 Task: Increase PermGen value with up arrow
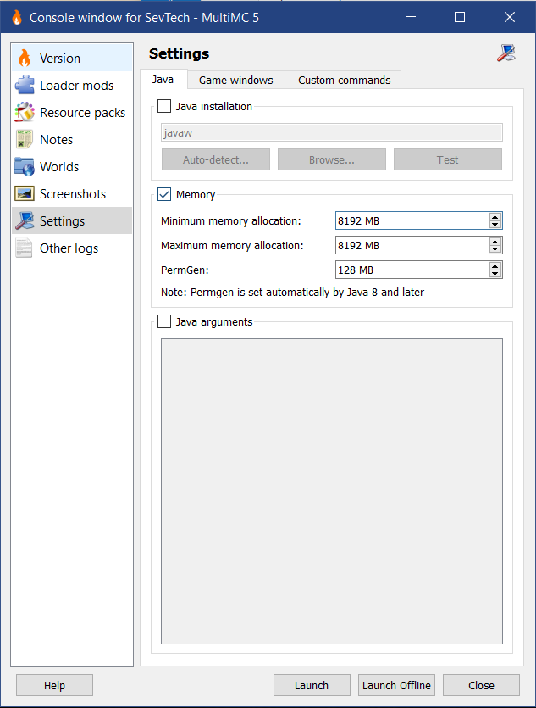coord(495,266)
